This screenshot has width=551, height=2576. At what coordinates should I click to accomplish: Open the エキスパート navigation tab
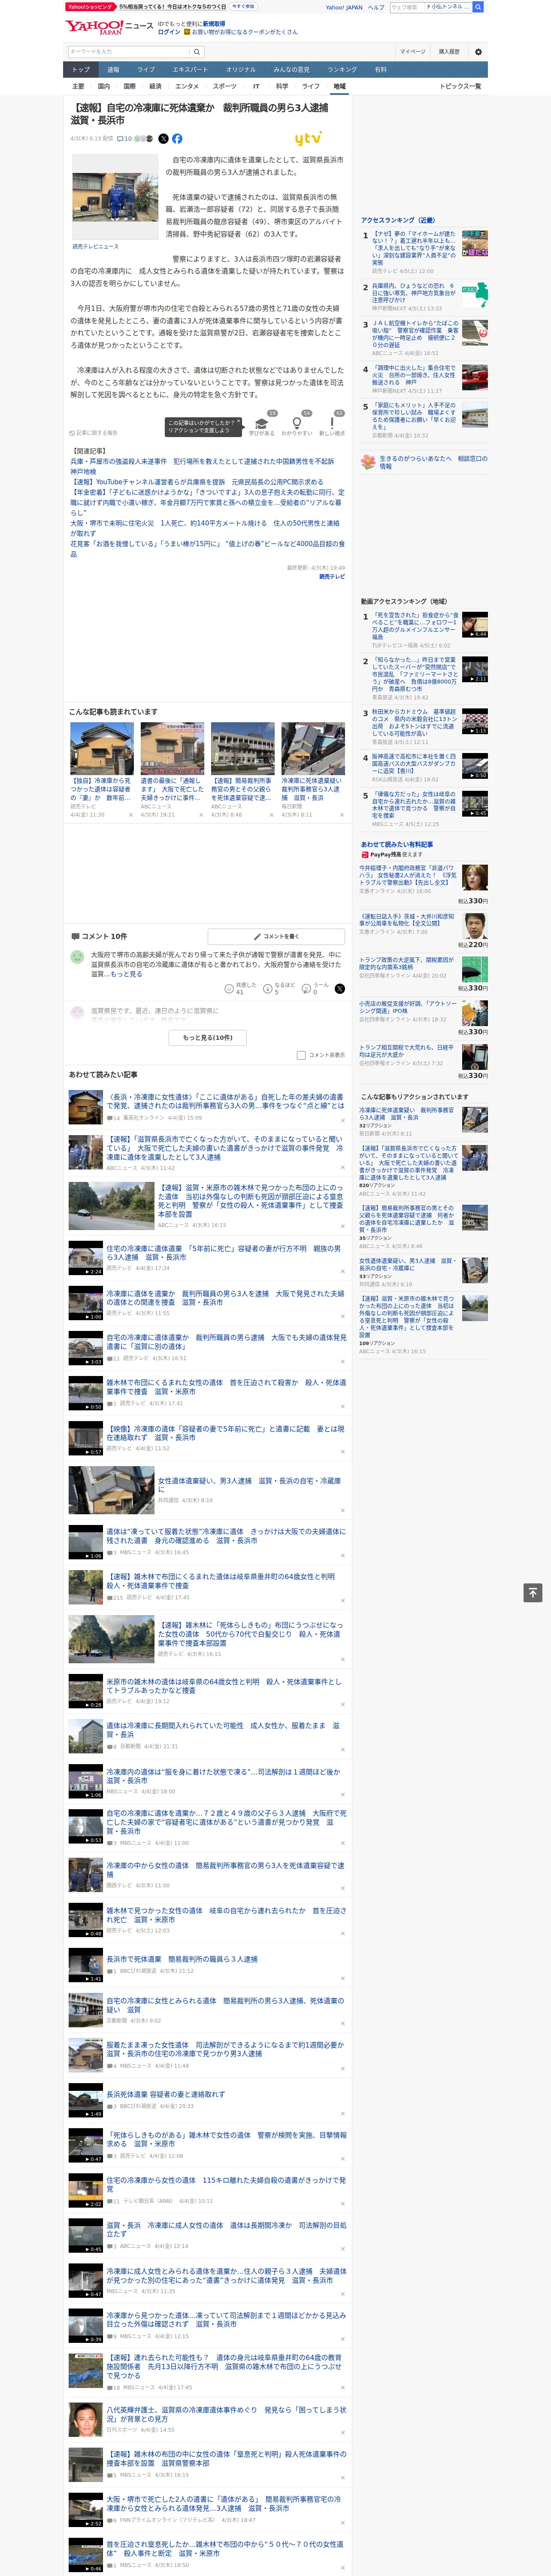(190, 70)
